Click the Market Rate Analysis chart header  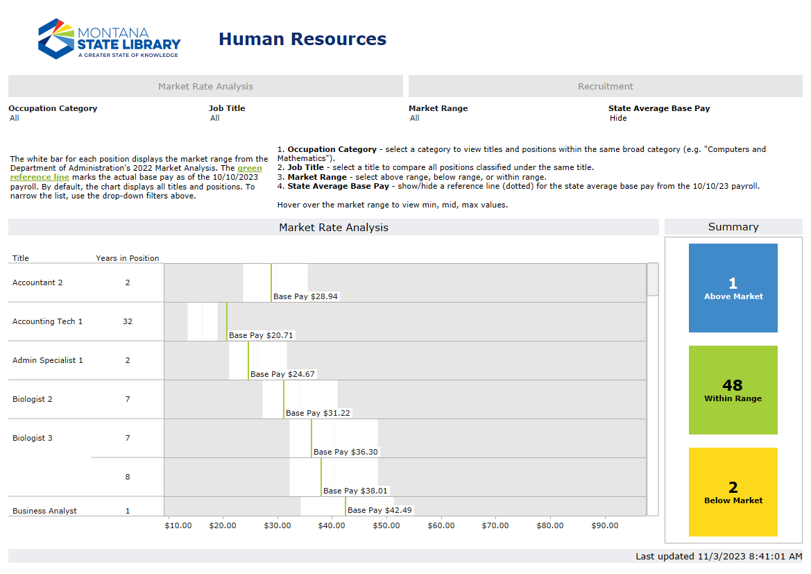coord(333,226)
